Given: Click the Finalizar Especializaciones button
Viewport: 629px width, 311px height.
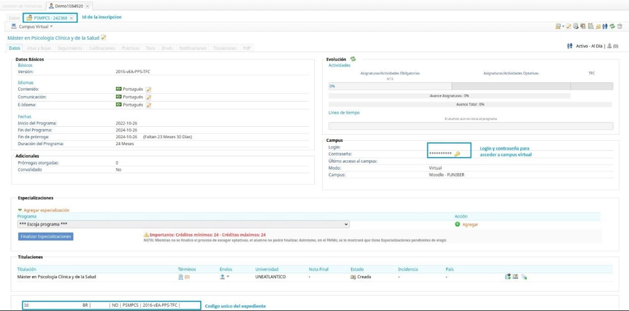Looking at the screenshot, I should tap(46, 237).
